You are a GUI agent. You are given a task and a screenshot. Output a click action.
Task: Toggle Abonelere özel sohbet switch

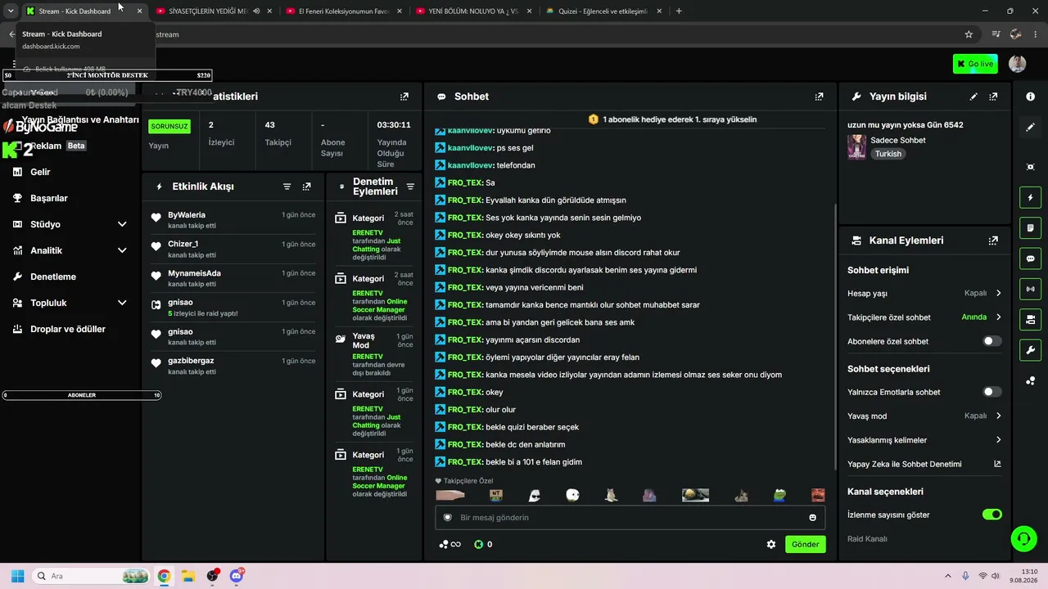point(992,341)
